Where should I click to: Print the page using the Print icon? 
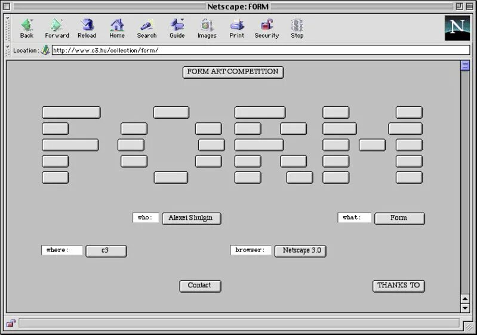236,28
